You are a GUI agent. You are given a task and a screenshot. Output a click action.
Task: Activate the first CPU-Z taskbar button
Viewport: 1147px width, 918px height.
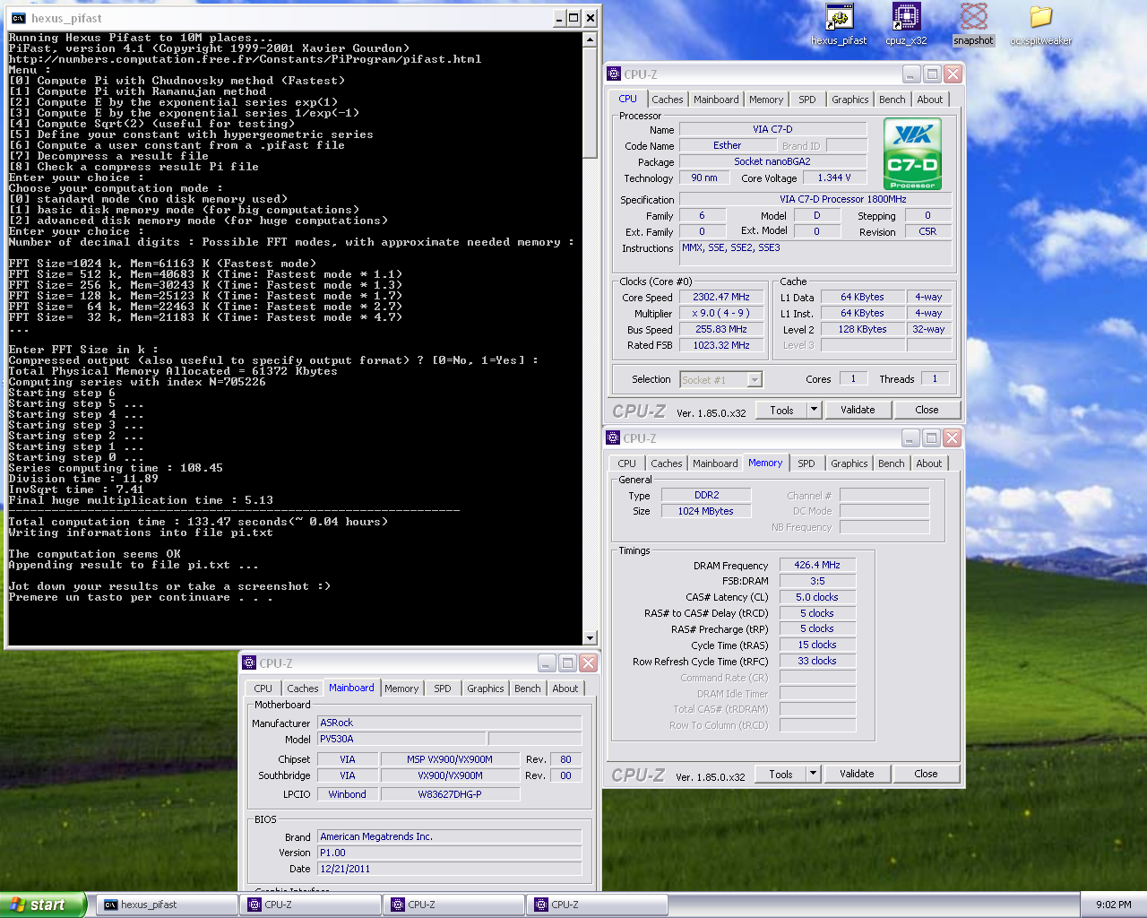pos(310,905)
